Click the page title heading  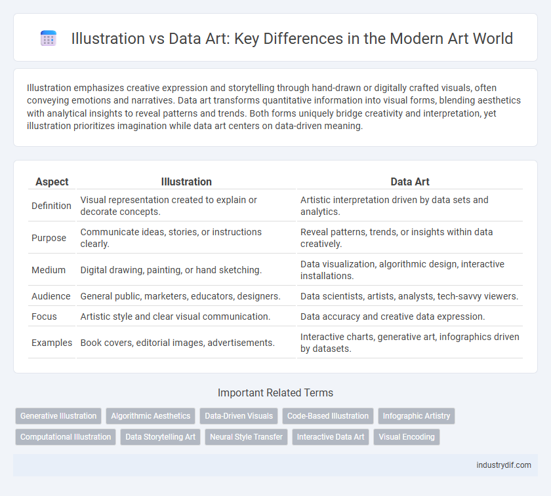pyautogui.click(x=292, y=38)
